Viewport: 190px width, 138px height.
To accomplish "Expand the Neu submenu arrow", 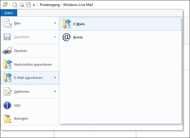I will [55, 23].
